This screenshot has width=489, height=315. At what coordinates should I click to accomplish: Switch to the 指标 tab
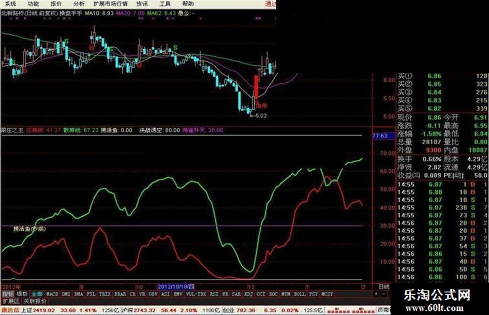click(8, 294)
